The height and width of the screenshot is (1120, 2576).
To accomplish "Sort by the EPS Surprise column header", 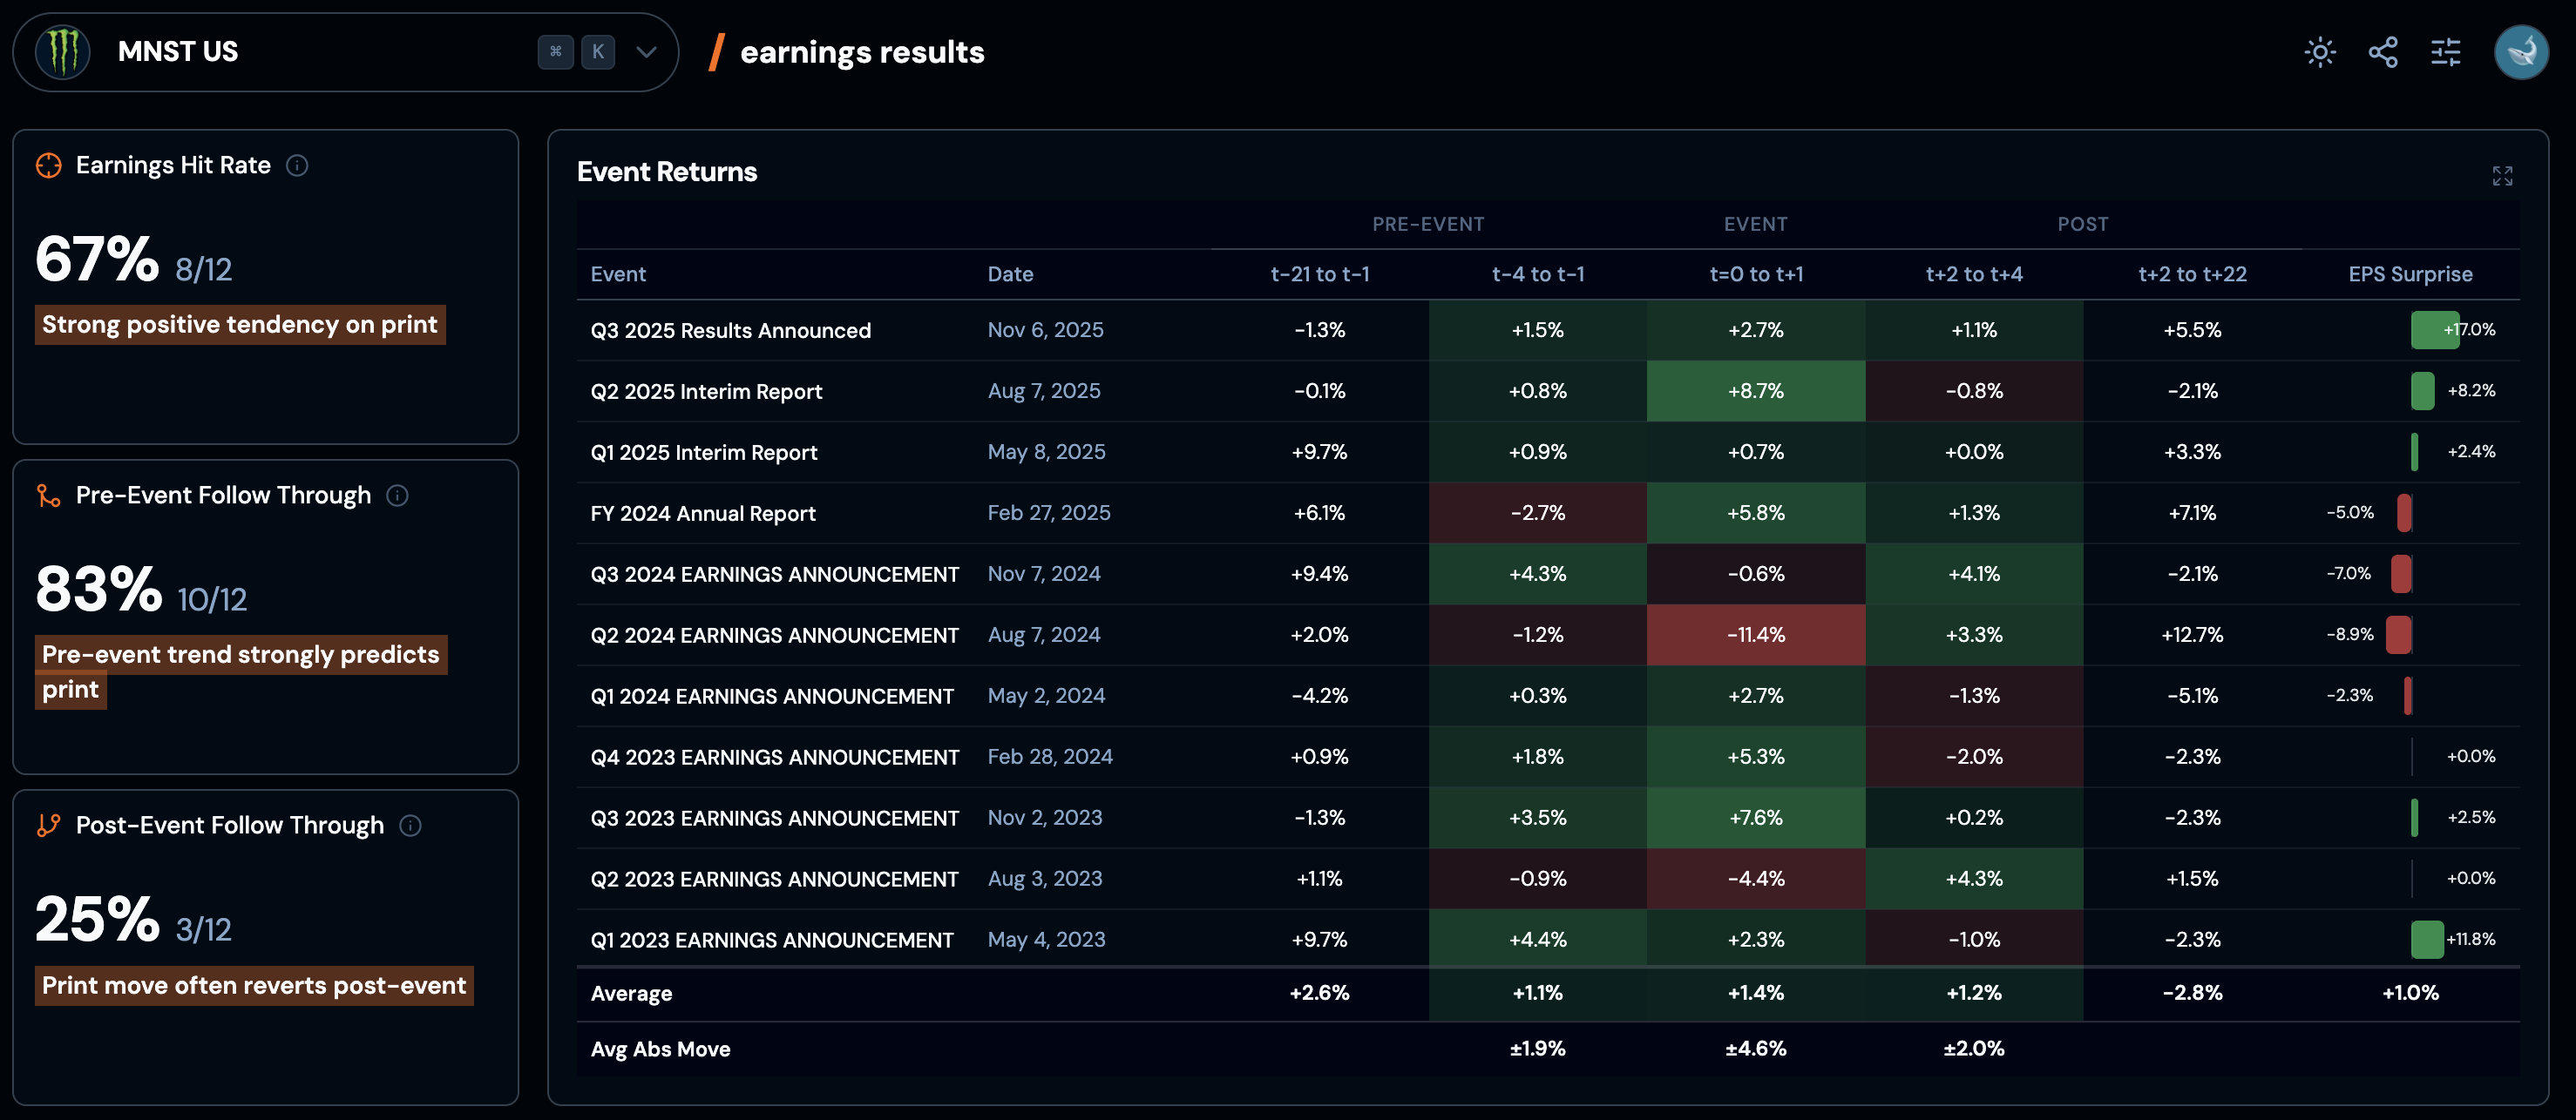I will [2410, 273].
